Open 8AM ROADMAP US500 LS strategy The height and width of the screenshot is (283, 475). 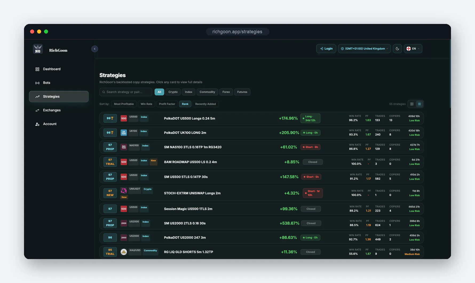tap(262, 162)
